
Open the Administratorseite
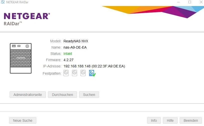[x=28, y=95]
